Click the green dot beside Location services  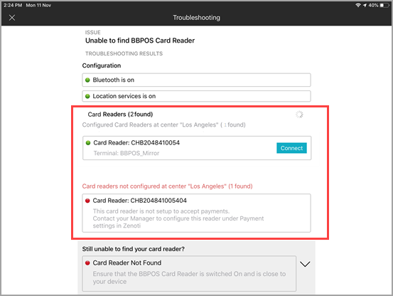(87, 96)
